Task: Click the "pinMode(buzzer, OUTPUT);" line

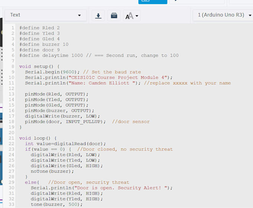Action: click(60, 111)
